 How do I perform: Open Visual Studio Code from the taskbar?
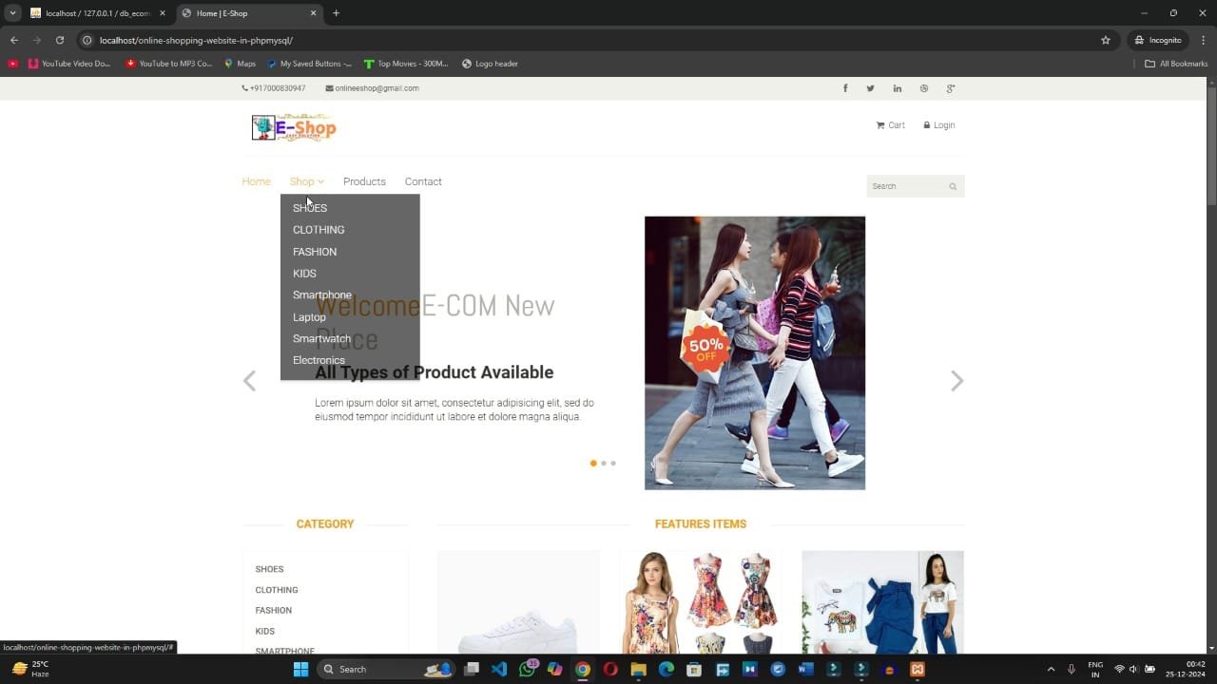pyautogui.click(x=499, y=669)
